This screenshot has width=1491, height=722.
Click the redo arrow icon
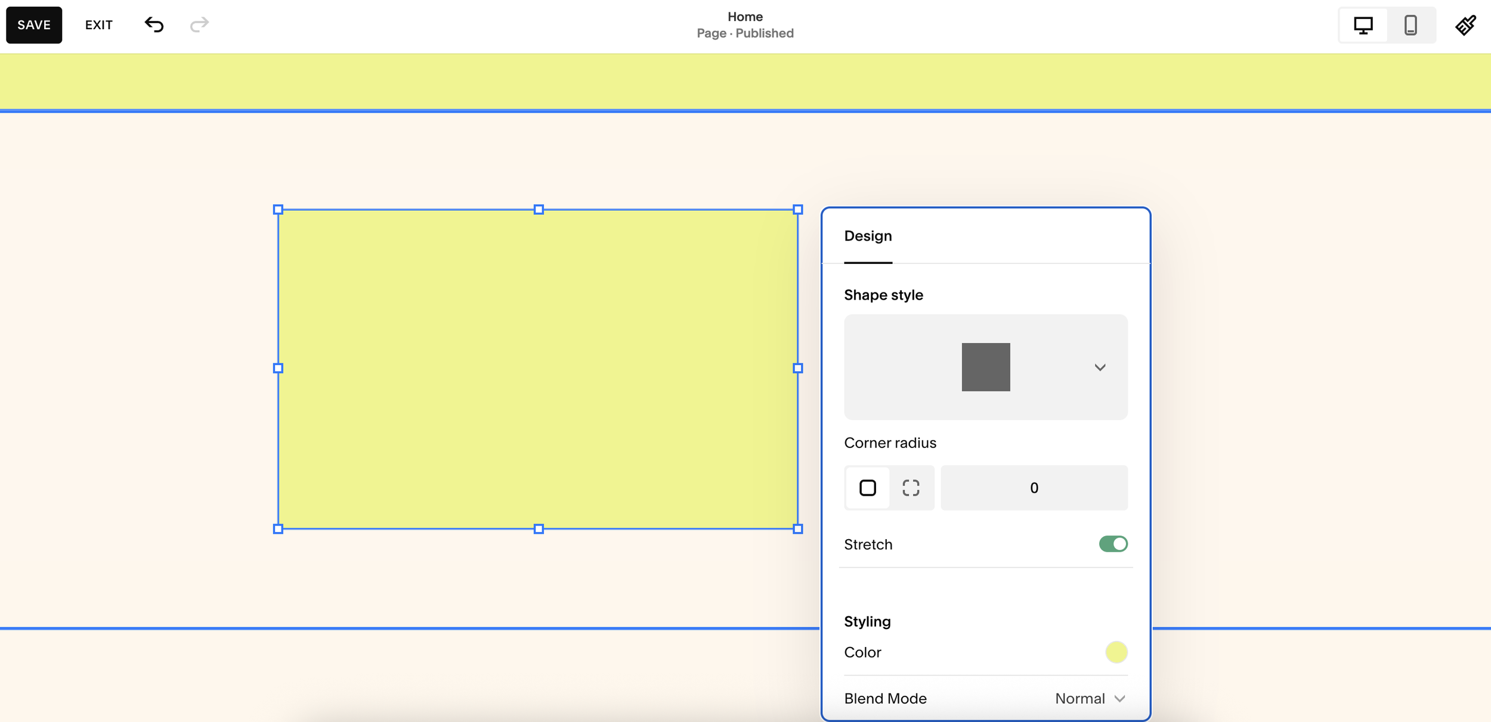click(199, 24)
